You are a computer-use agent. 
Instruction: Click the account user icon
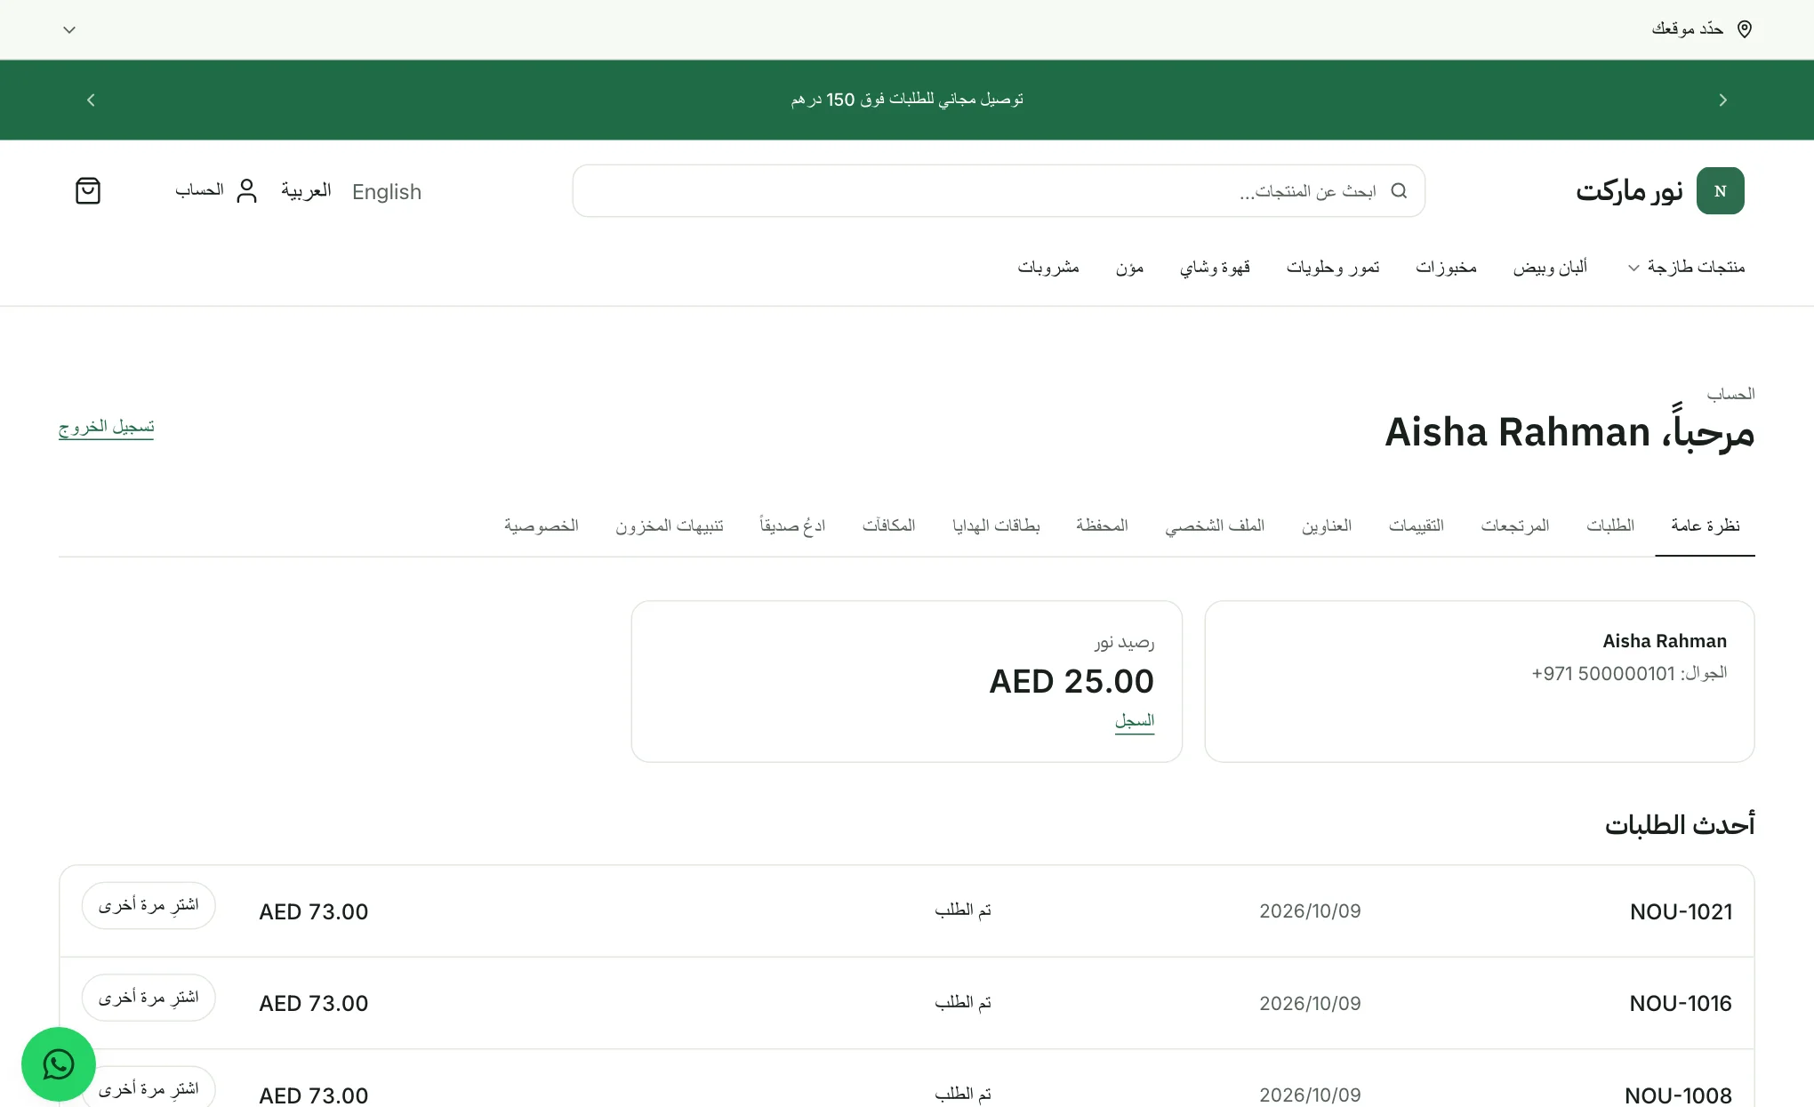coord(246,191)
